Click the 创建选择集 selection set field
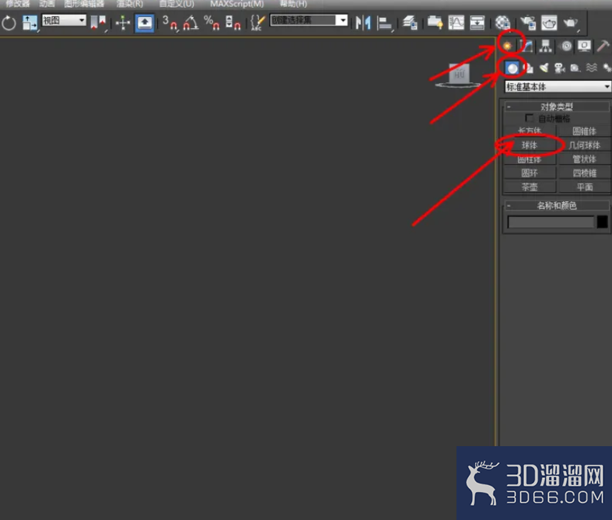The width and height of the screenshot is (612, 520). [x=303, y=20]
